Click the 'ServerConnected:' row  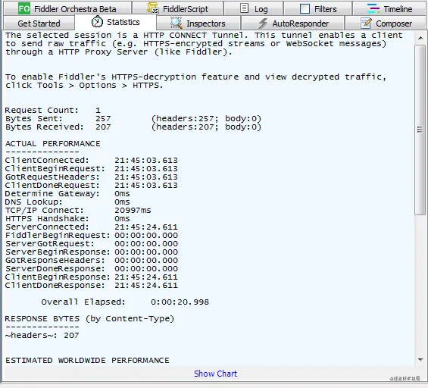click(92, 227)
